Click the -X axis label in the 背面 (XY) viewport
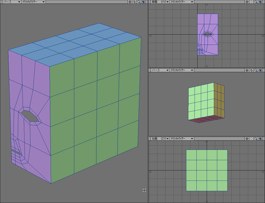Screen dimensions: 265x203 (x=150, y=36)
